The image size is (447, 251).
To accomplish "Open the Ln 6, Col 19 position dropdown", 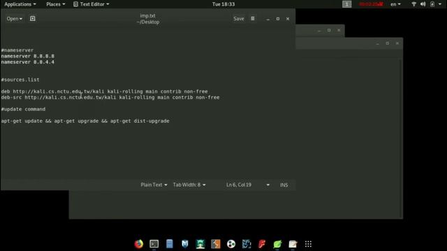I will click(x=247, y=185).
